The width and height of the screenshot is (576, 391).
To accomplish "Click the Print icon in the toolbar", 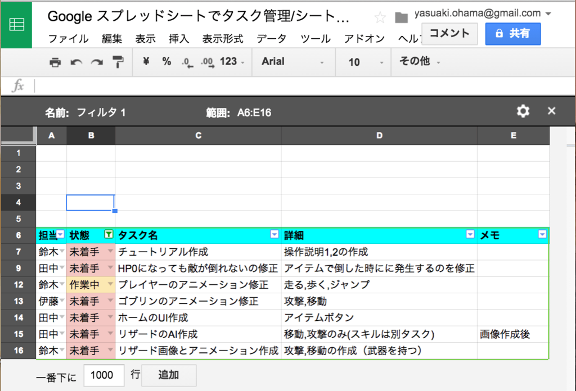I will (x=55, y=62).
